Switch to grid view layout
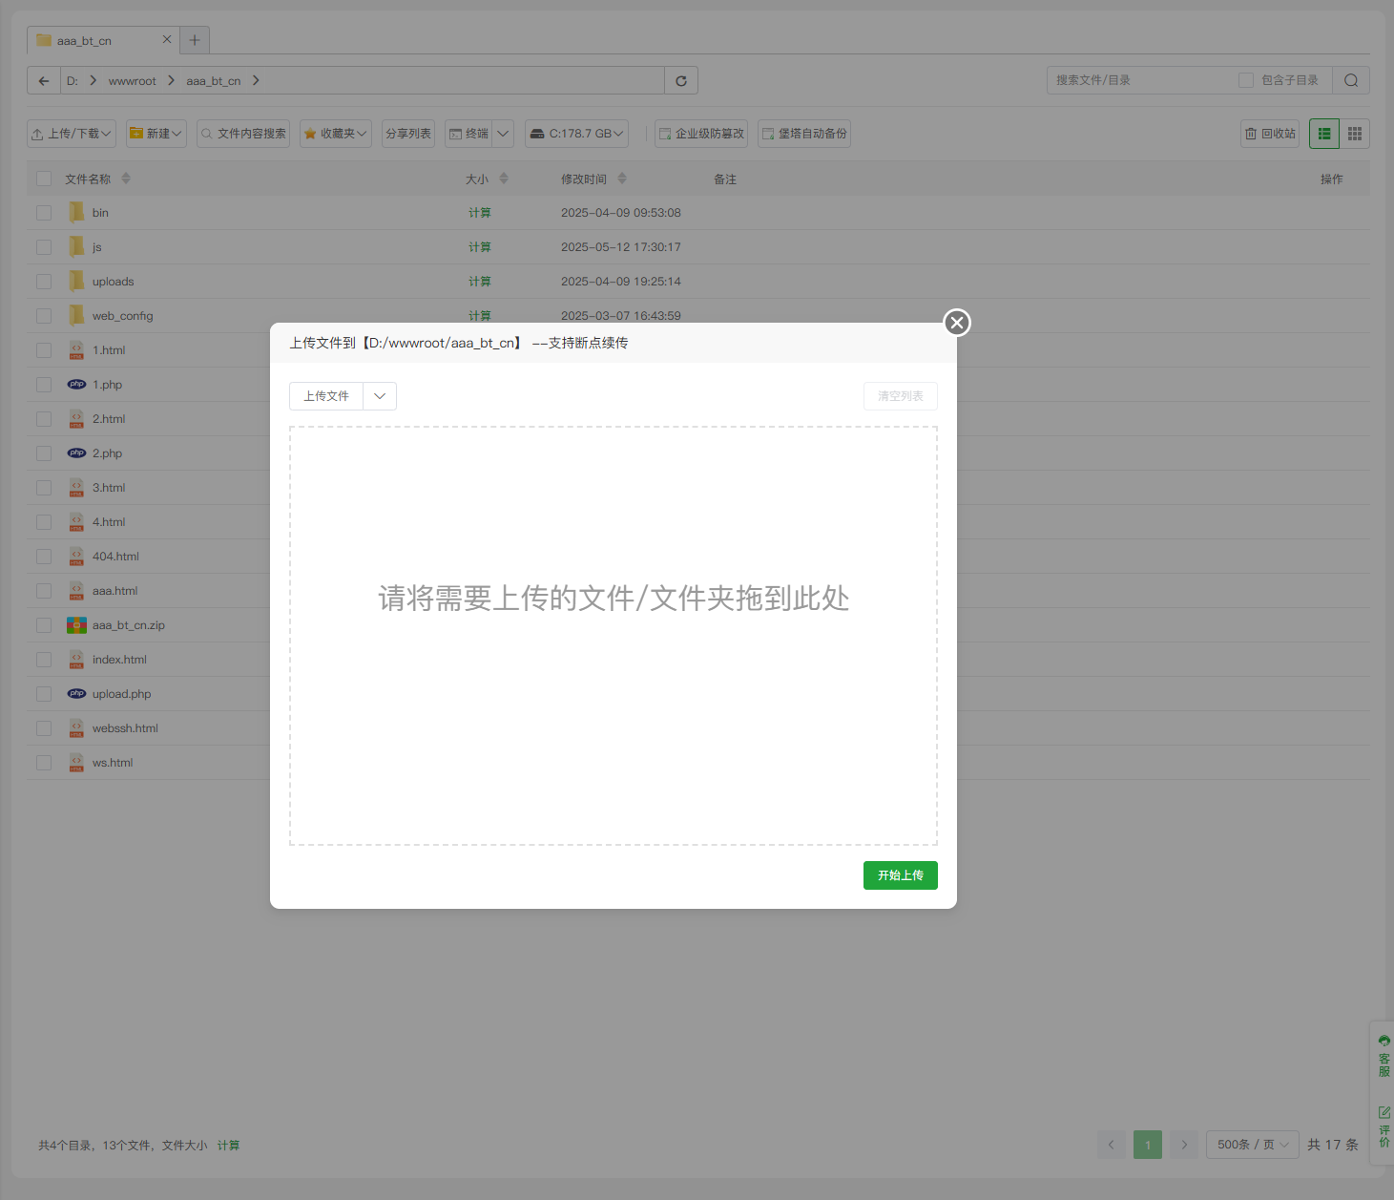This screenshot has height=1200, width=1394. point(1354,133)
